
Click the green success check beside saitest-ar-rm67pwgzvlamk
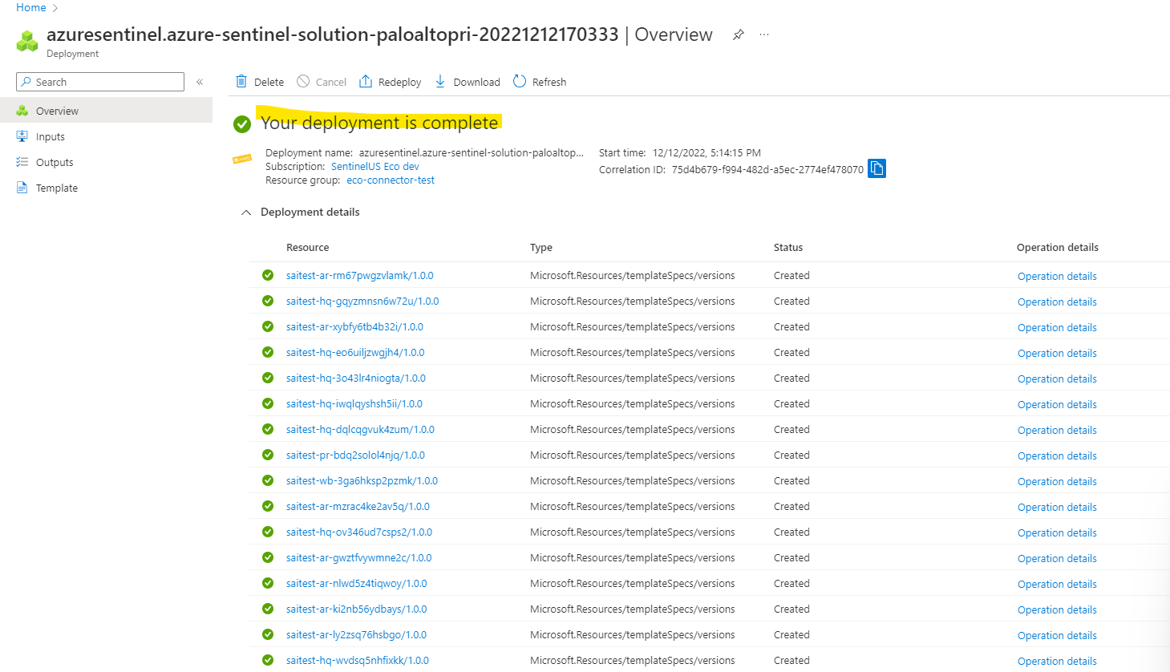[267, 275]
